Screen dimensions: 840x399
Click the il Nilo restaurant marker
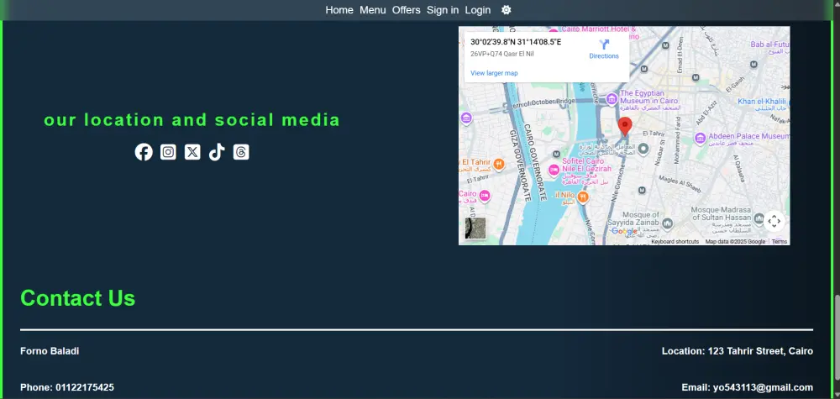coord(583,197)
